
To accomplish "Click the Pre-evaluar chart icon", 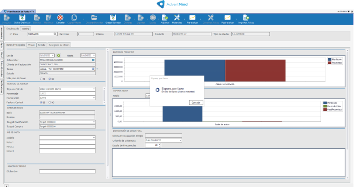I will tap(192, 18).
